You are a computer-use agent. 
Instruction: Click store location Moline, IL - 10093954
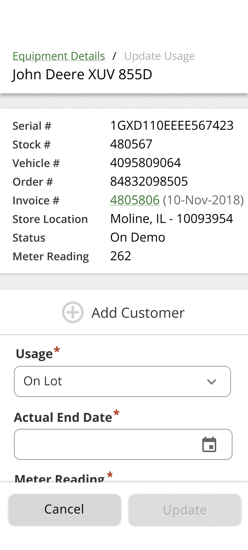tap(172, 219)
